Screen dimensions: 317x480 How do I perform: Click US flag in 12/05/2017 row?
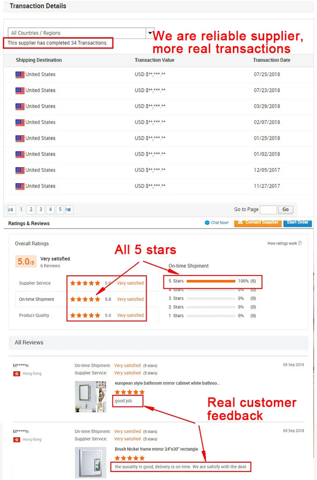(x=20, y=170)
